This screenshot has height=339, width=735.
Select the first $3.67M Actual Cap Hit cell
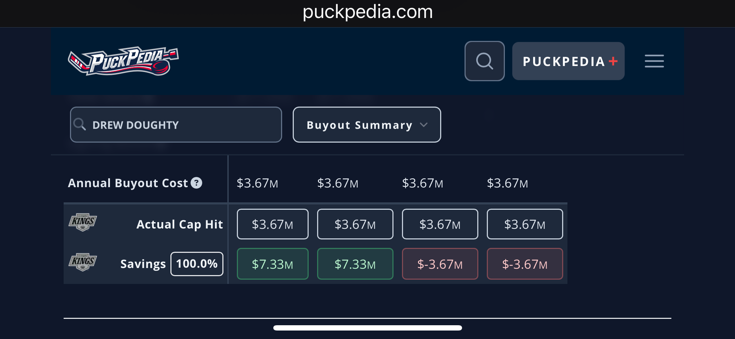coord(273,224)
